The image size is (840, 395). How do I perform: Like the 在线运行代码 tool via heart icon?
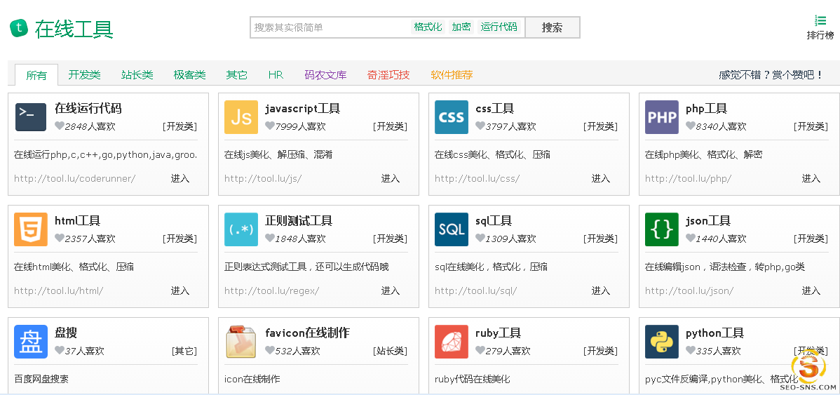click(x=60, y=126)
